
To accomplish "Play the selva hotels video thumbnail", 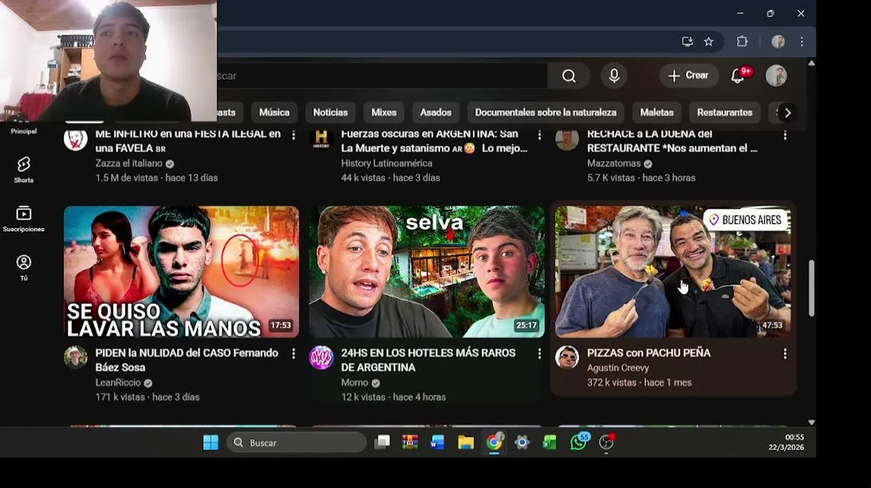I will 427,272.
